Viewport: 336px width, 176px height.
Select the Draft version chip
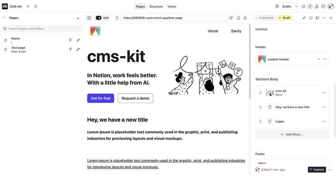285,18
